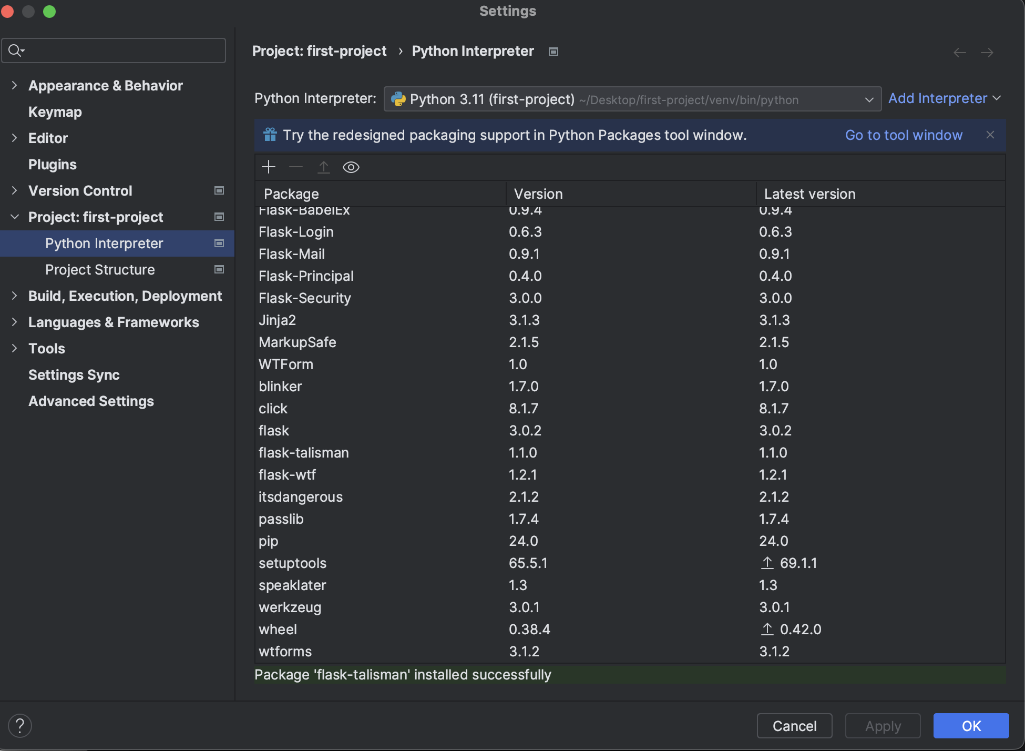This screenshot has width=1025, height=751.
Task: Click upgrade arrow next to setuptools 69.1.1
Action: pyautogui.click(x=767, y=563)
